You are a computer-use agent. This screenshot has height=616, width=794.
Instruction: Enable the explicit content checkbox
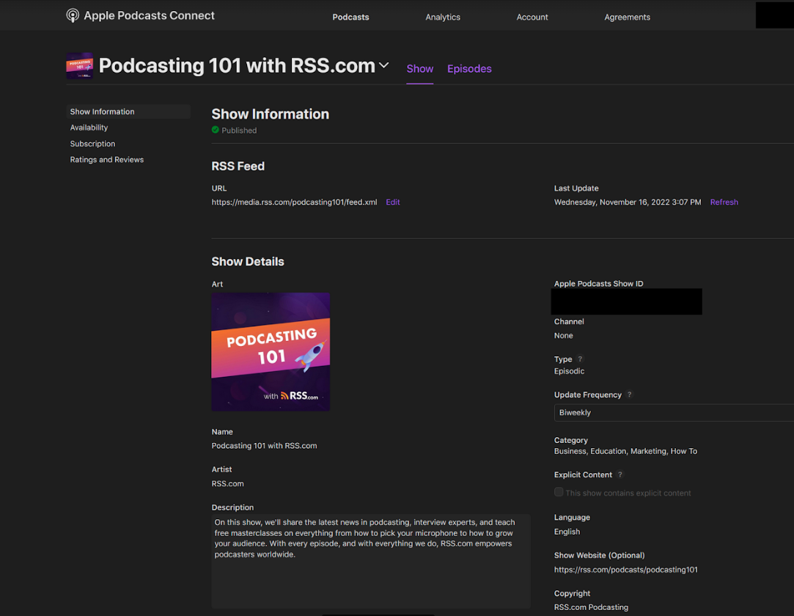[558, 492]
